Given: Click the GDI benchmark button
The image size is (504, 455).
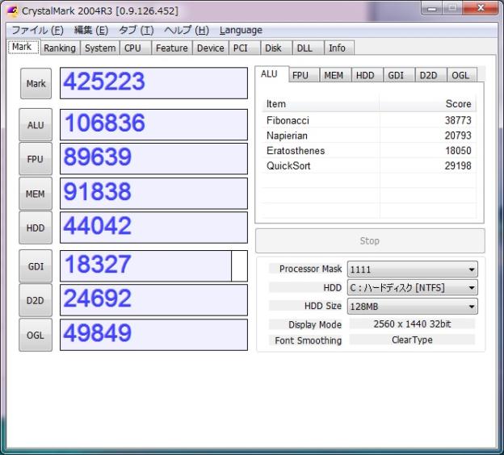Looking at the screenshot, I should [x=36, y=265].
